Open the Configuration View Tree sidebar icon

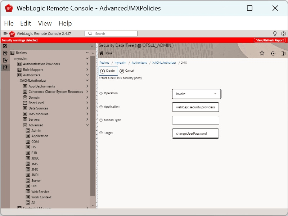pos(5,53)
